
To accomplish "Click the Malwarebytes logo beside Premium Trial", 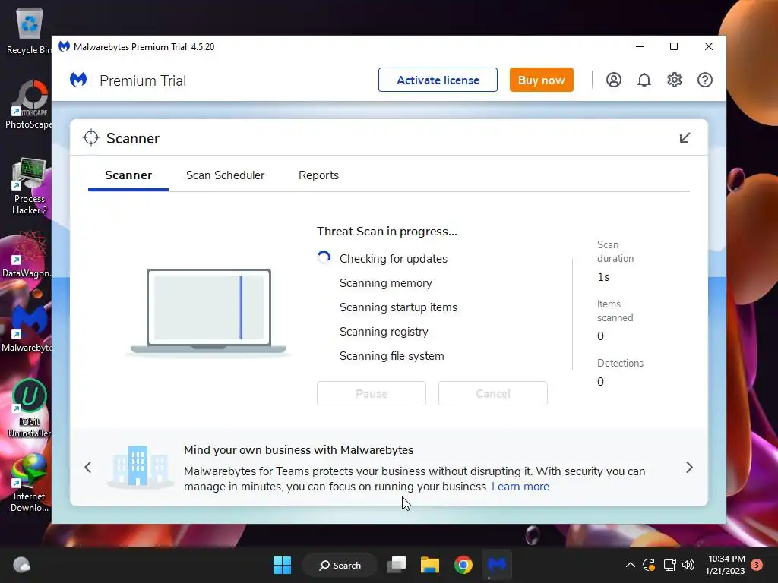I will pos(78,80).
